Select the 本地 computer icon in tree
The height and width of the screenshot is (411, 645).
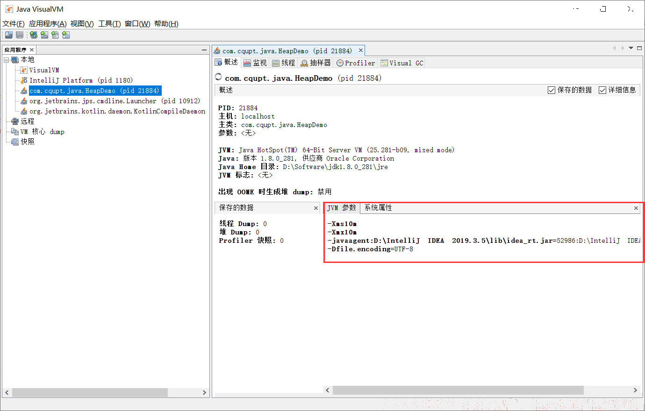pyautogui.click(x=15, y=60)
